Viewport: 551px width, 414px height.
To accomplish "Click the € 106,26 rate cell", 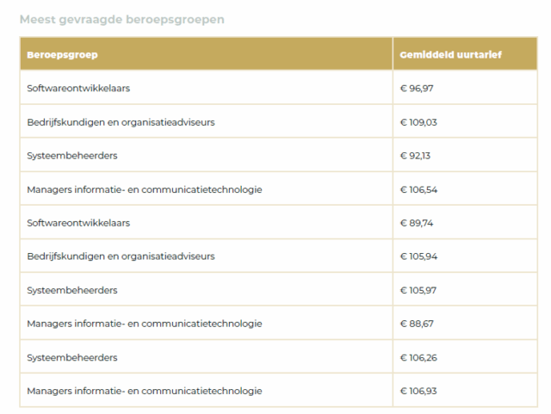I will click(x=465, y=356).
